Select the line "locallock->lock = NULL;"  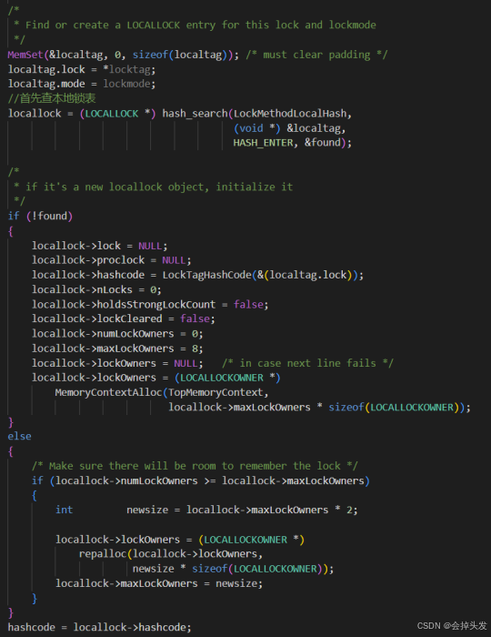[99, 246]
